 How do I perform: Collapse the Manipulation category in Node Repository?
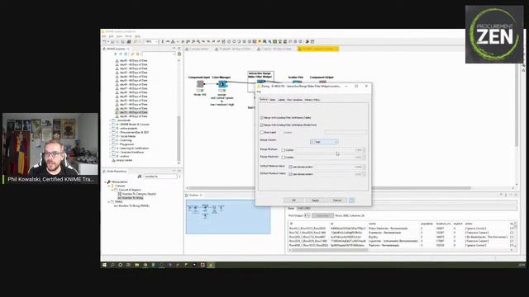(105, 181)
